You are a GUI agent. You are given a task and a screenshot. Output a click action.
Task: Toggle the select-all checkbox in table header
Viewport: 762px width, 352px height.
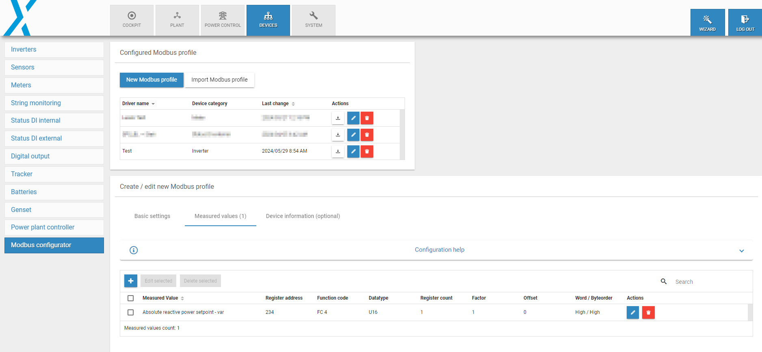[130, 298]
